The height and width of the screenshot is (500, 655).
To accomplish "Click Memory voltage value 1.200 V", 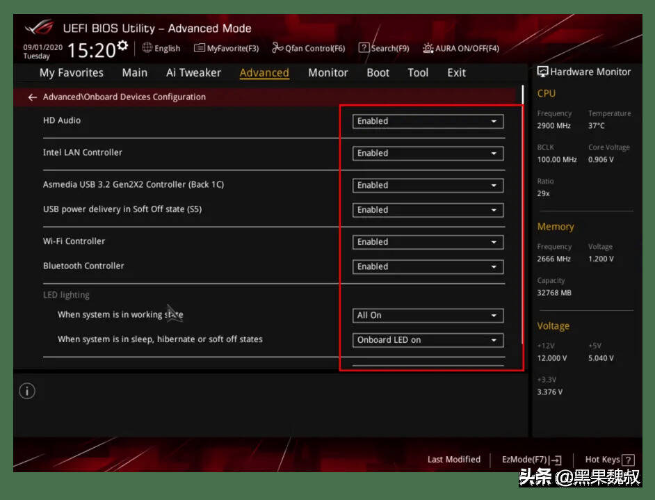I will (x=601, y=259).
